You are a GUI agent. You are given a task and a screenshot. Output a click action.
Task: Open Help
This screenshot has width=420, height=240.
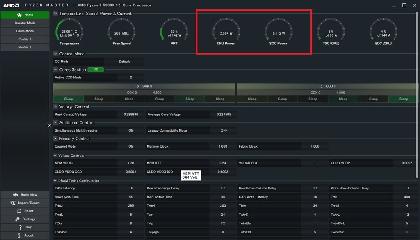point(25,227)
